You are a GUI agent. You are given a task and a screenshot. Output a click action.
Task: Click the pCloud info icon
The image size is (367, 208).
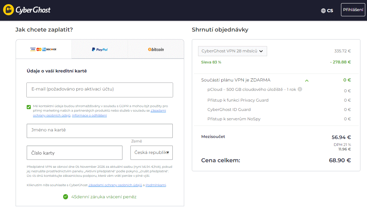click(300, 89)
